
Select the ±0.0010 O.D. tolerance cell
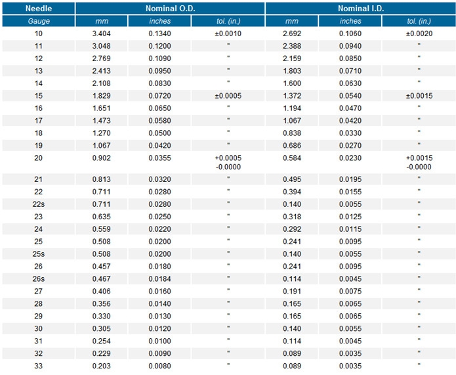228,33
